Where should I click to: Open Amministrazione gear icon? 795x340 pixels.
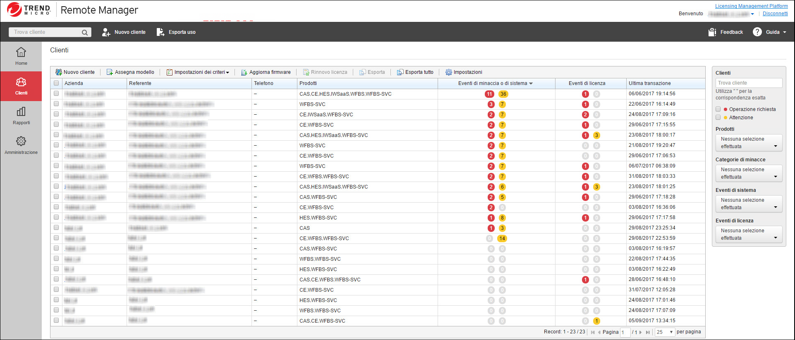21,142
